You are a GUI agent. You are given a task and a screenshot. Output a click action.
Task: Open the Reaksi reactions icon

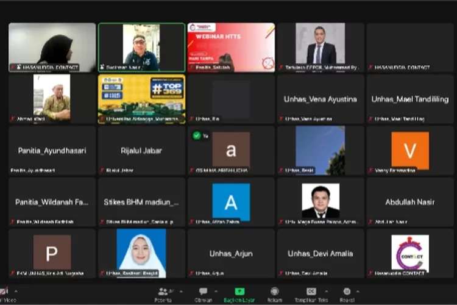click(347, 292)
